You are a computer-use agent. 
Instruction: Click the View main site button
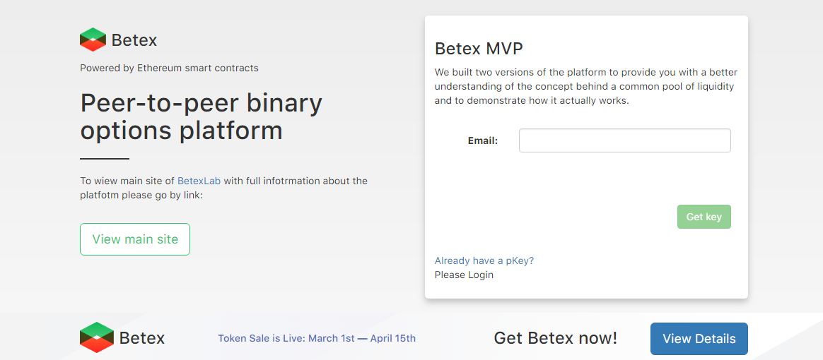[135, 239]
